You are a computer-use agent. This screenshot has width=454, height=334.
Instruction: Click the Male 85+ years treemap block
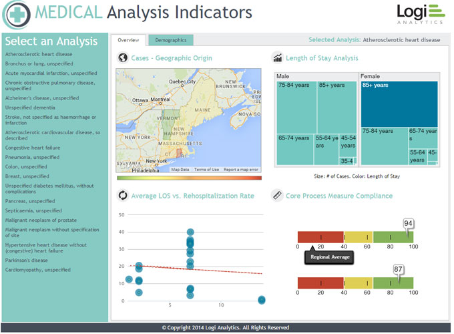pyautogui.click(x=336, y=107)
